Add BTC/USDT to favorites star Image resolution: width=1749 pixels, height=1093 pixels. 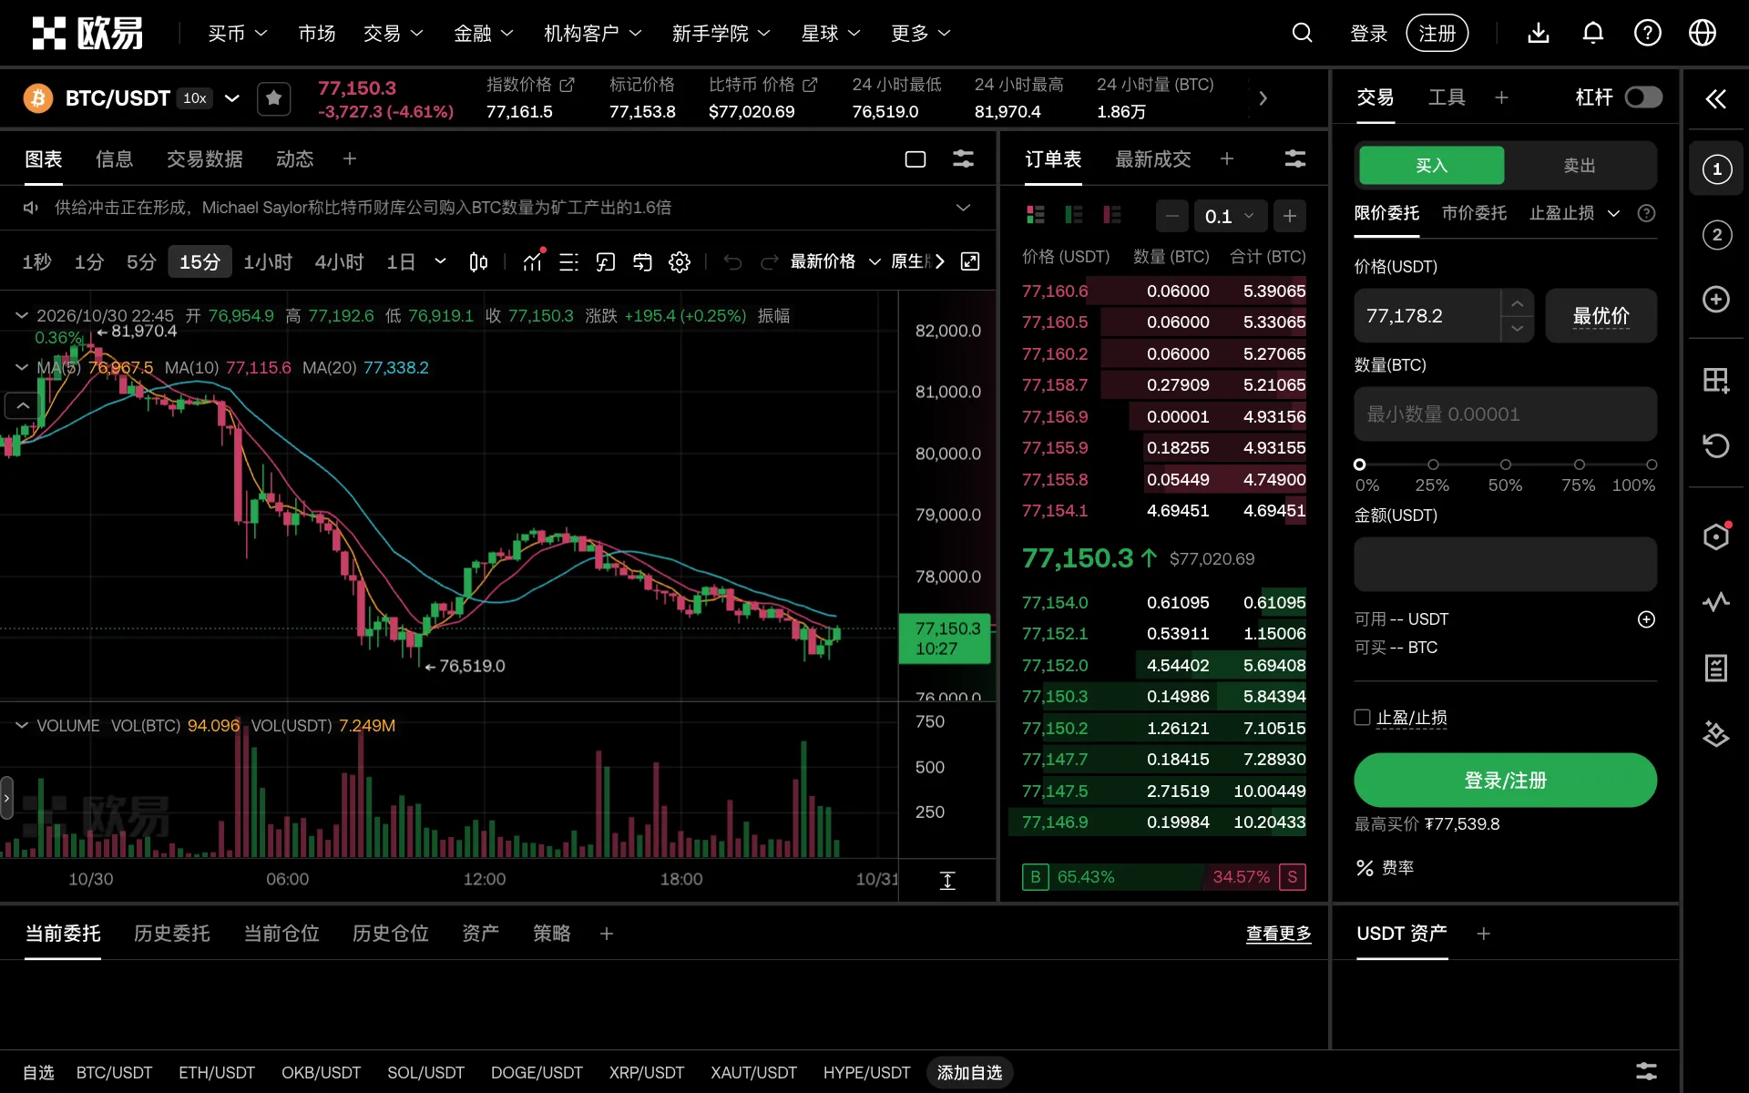click(x=274, y=98)
